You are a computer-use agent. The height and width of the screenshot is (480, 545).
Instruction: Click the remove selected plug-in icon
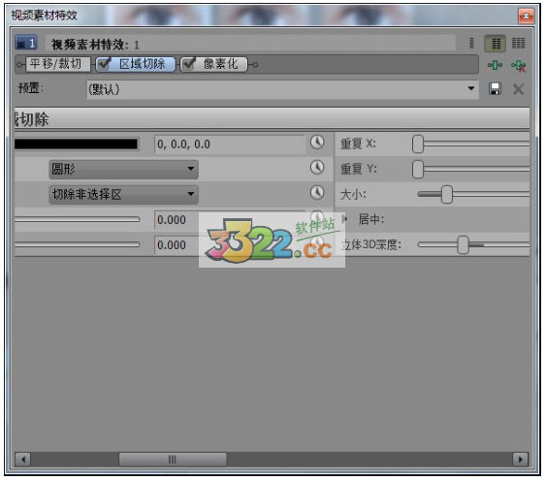click(518, 66)
